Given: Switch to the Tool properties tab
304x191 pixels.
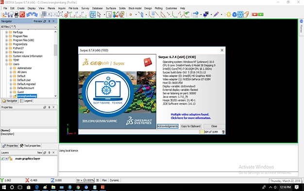Looking at the screenshot, I should pos(30,145).
